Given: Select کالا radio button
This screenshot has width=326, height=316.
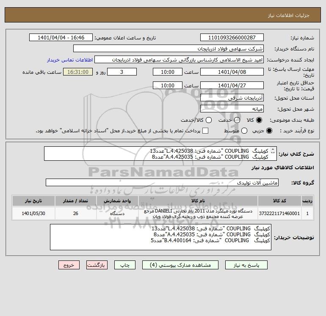Looking at the screenshot, I should 259,120.
